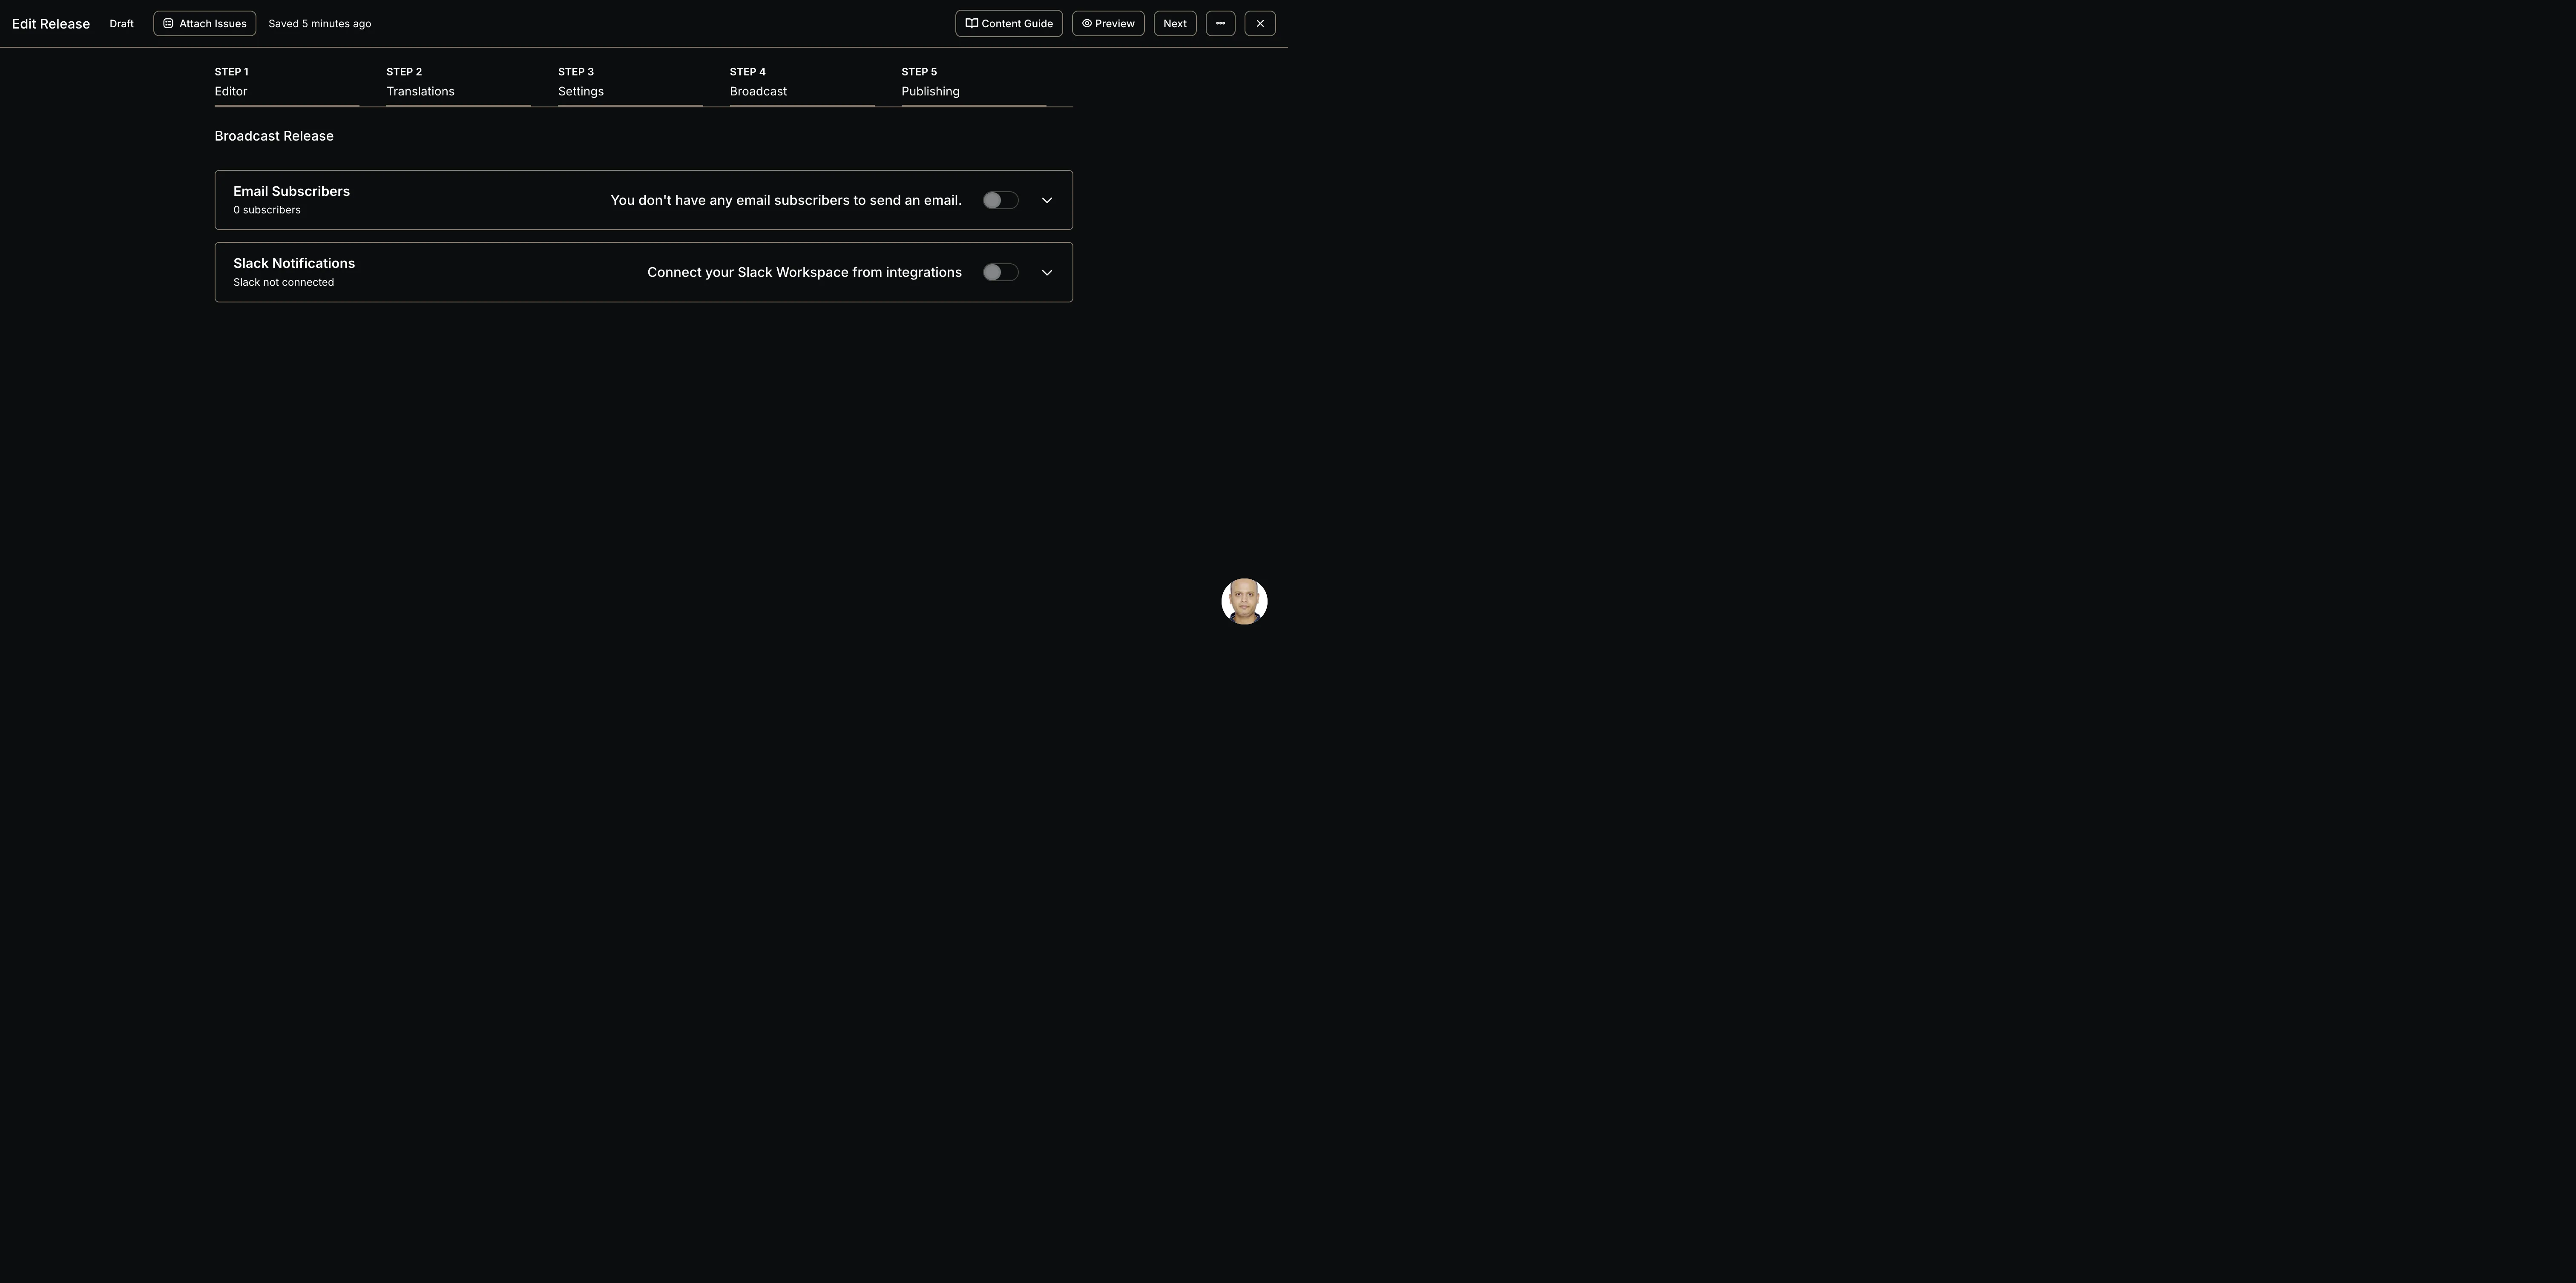Close the Edit Release editor
Image resolution: width=2576 pixels, height=1283 pixels.
click(1260, 23)
